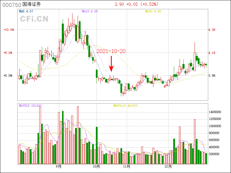Select the 11月 month axis label
This screenshot has height=173, width=231.
[x=126, y=166]
